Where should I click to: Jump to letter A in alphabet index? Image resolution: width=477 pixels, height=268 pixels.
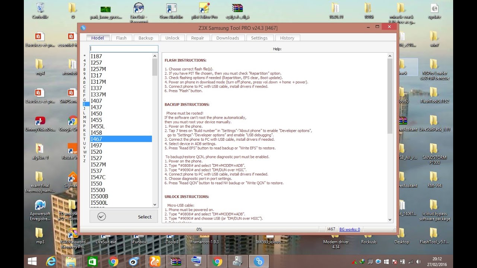pos(85,78)
